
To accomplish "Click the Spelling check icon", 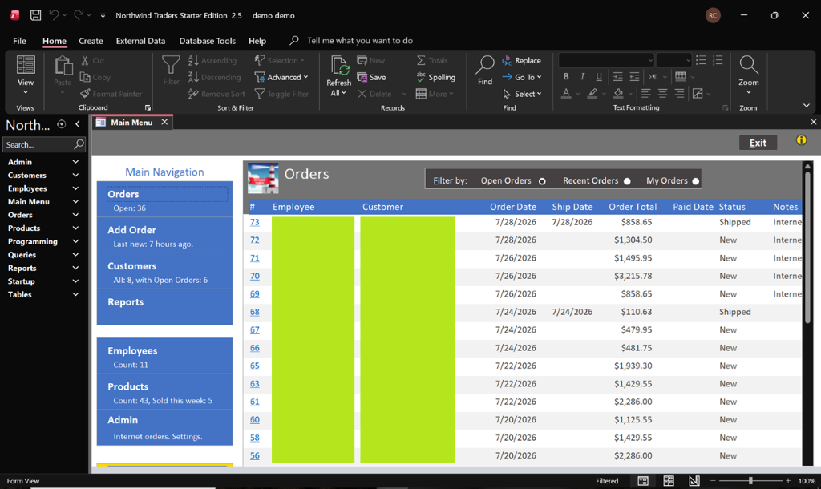I will (421, 77).
